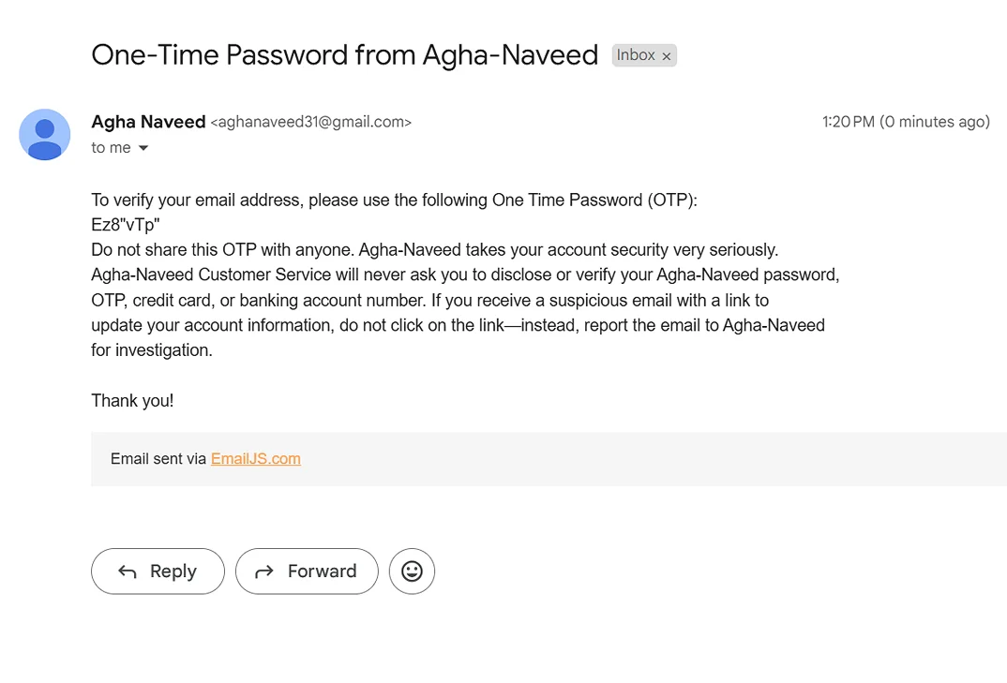The height and width of the screenshot is (683, 1007).
Task: Click sender name Agha Naveed
Action: tap(148, 121)
